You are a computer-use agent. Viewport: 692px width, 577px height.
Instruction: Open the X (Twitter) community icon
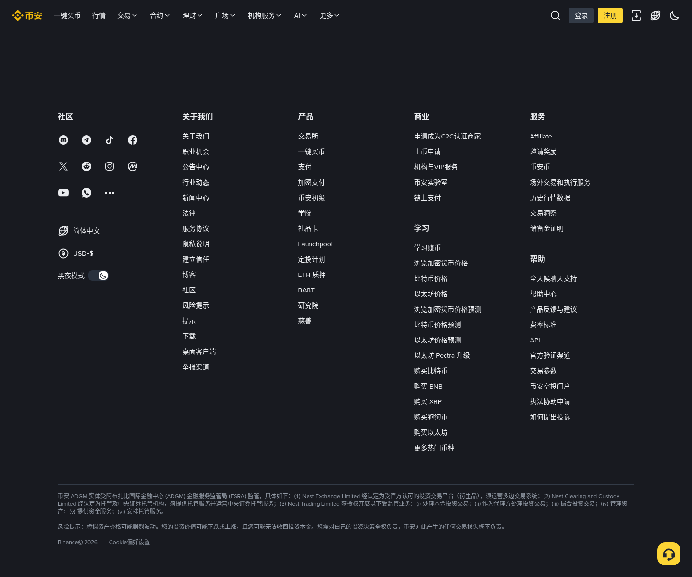click(63, 166)
